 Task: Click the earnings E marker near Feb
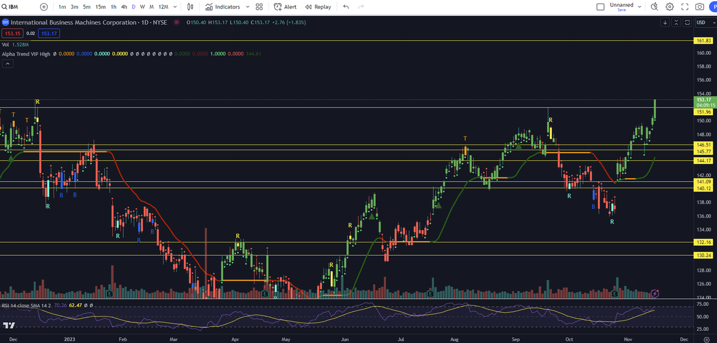[x=109, y=293]
